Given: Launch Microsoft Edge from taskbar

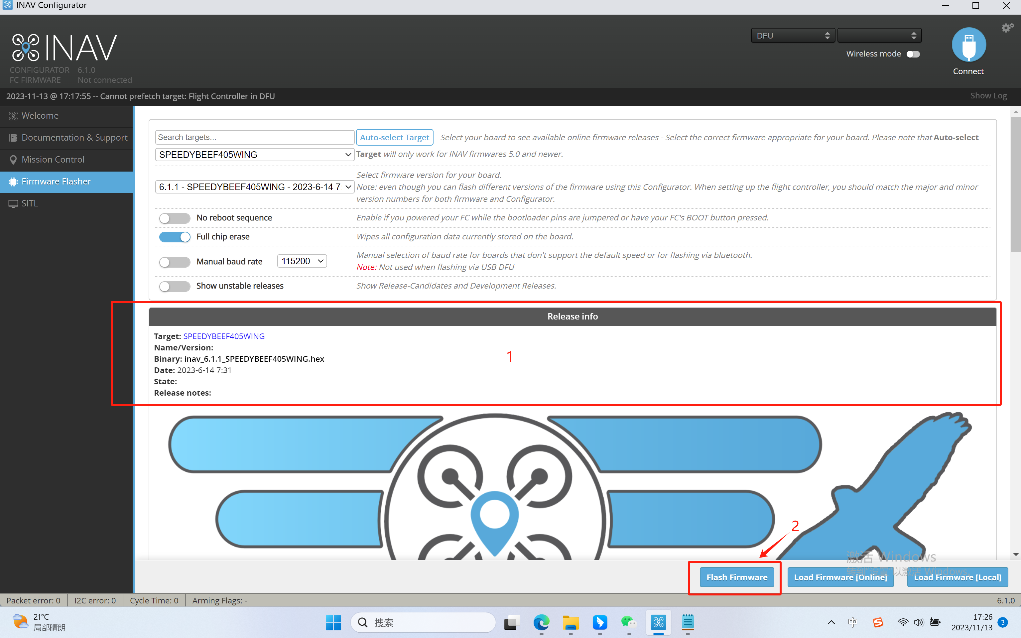Looking at the screenshot, I should point(541,622).
